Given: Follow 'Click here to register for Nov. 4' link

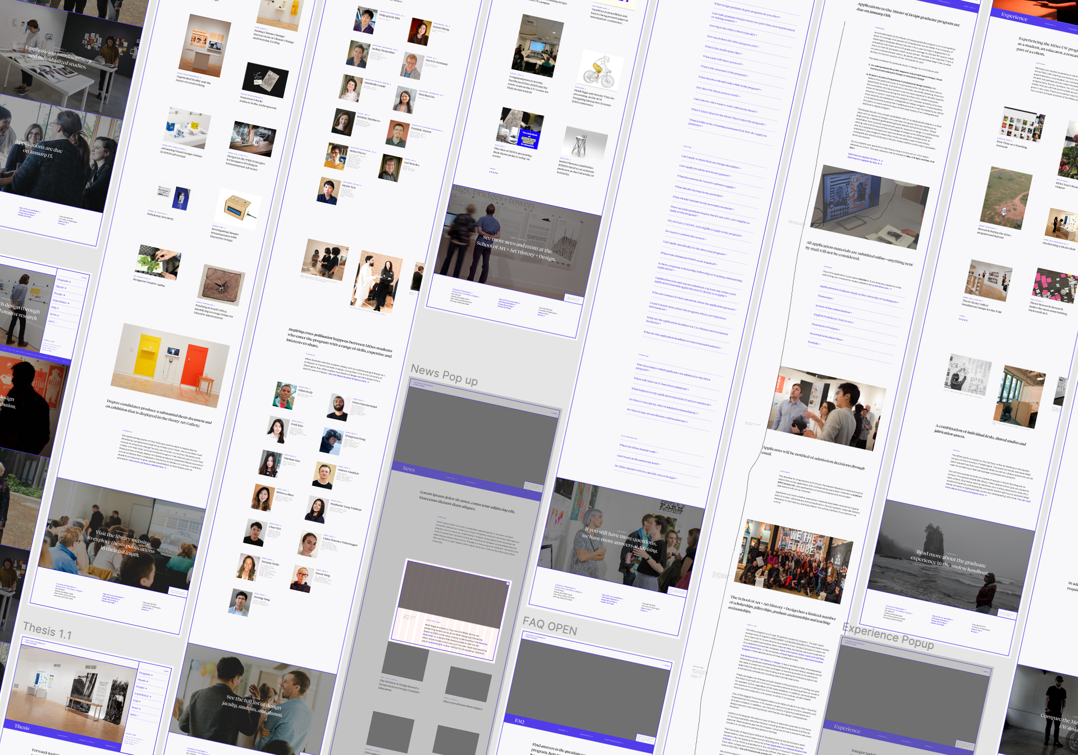Looking at the screenshot, I should coord(865,158).
